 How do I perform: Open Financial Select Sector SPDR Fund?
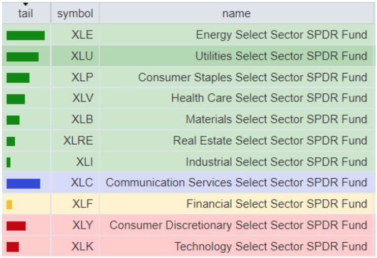tap(276, 204)
